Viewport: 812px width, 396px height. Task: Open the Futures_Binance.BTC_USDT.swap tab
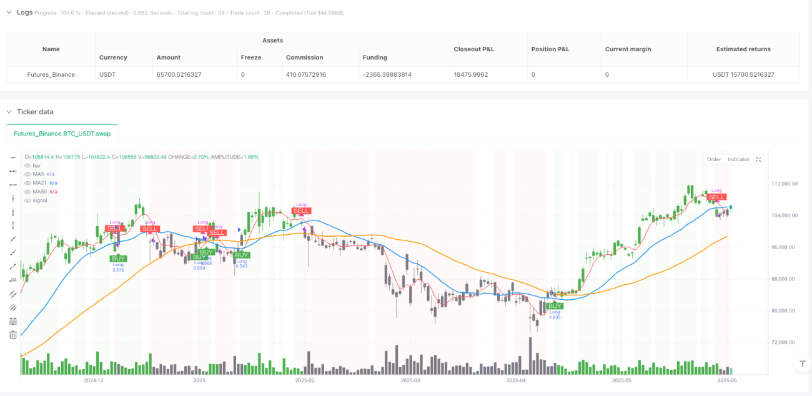tap(62, 133)
